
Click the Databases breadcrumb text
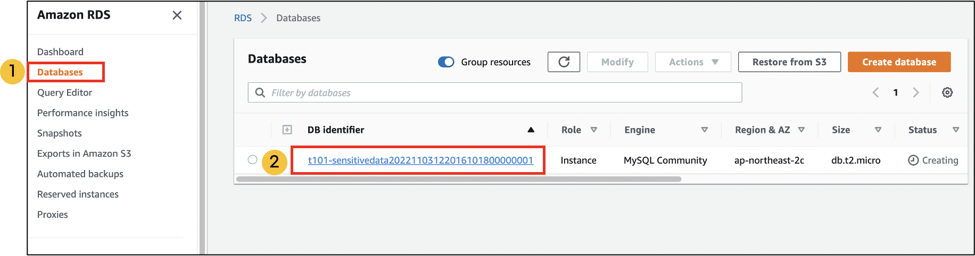tap(298, 18)
